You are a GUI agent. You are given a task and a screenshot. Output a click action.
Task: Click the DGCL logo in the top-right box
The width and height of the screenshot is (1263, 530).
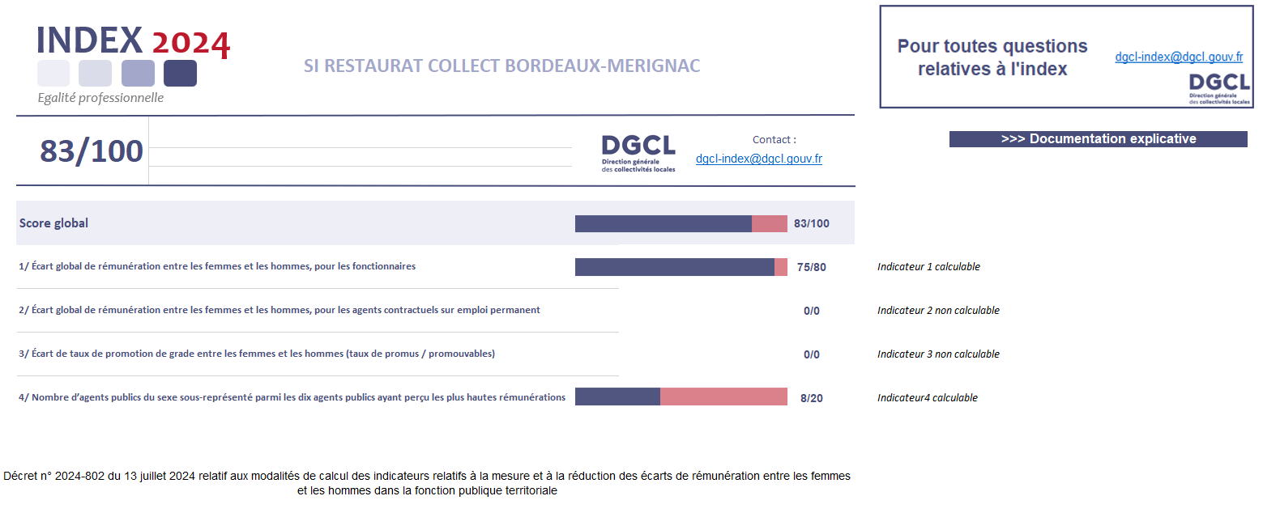click(x=1219, y=88)
